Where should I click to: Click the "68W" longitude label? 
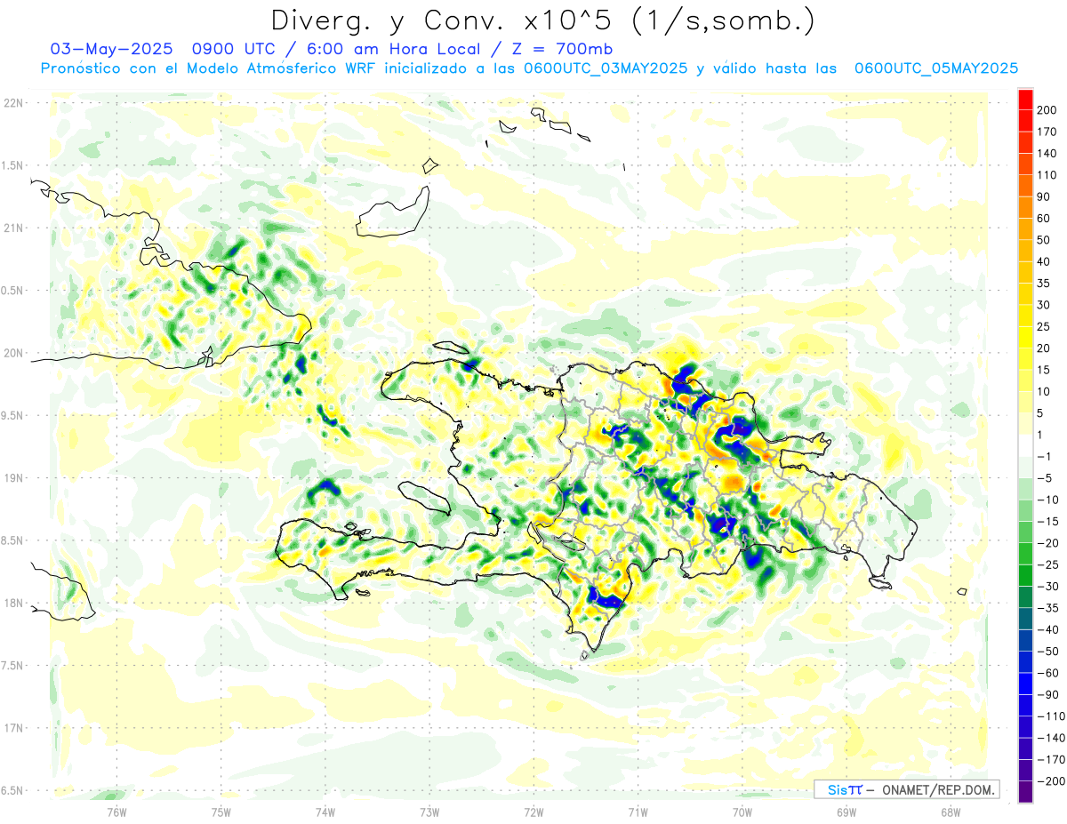coord(950,812)
